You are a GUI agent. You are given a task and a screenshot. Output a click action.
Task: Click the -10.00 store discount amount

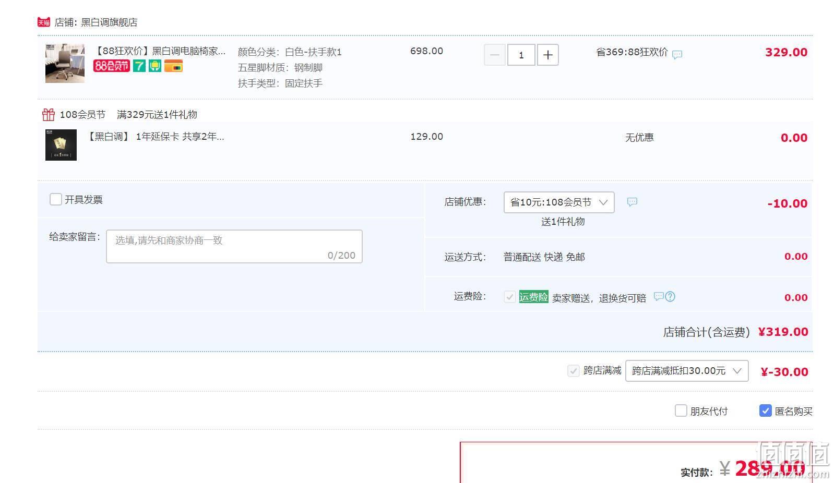pyautogui.click(x=787, y=203)
